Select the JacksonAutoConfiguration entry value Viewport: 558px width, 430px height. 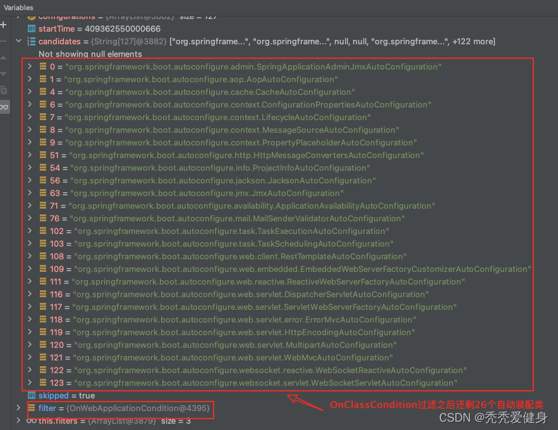(x=221, y=181)
